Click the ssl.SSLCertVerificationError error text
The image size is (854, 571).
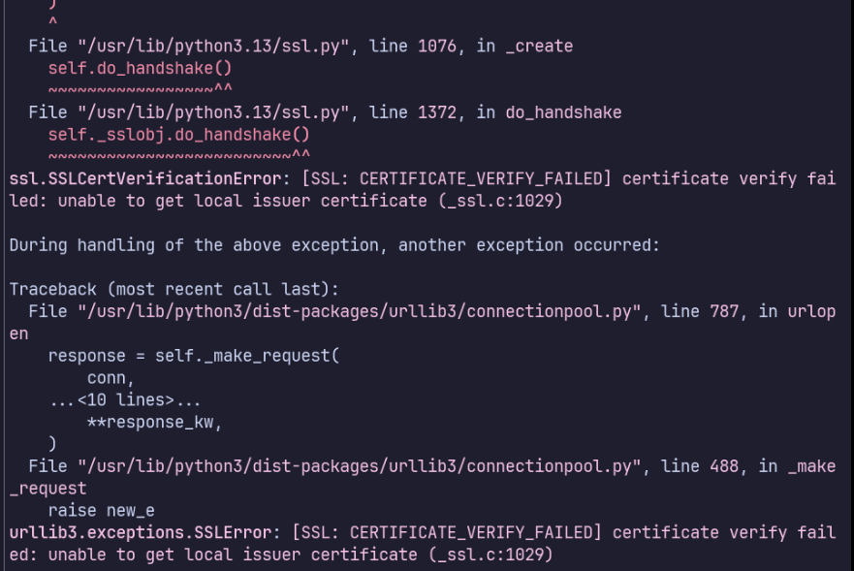(x=145, y=178)
